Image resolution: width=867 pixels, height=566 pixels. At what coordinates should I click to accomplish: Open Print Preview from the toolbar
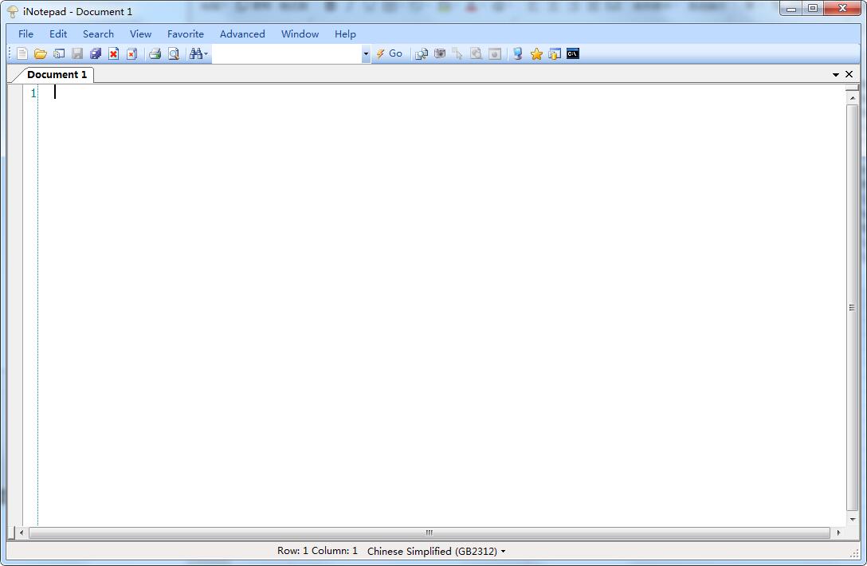click(x=173, y=54)
